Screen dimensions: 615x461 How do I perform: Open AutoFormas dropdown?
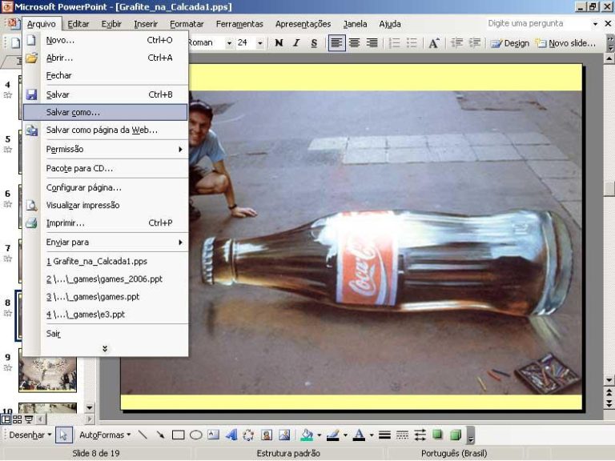(x=105, y=435)
